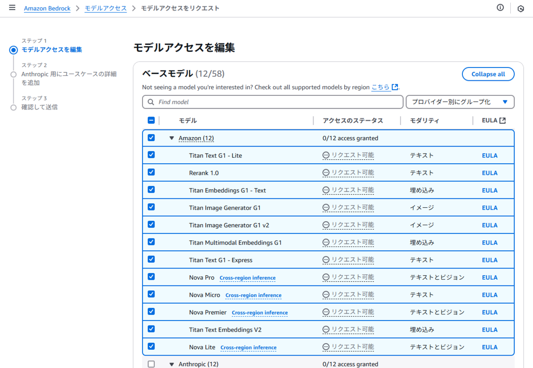This screenshot has height=368, width=533.
Task: Click status icon in Nova Pro row
Action: (x=326, y=277)
